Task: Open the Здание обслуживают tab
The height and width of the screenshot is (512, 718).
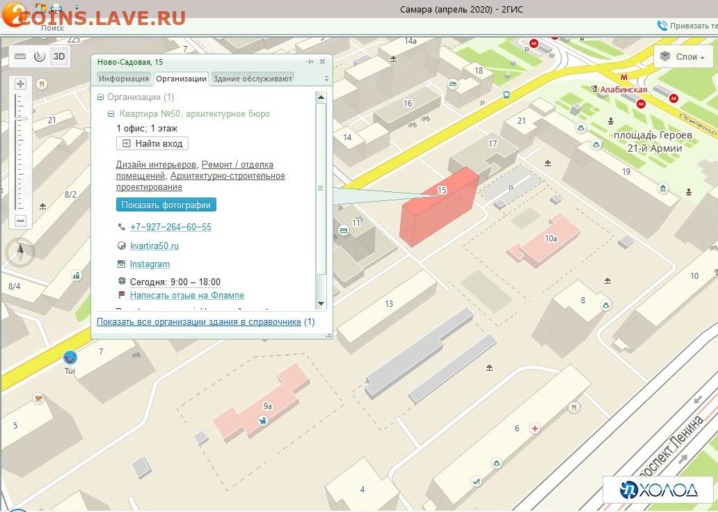Action: click(x=253, y=79)
